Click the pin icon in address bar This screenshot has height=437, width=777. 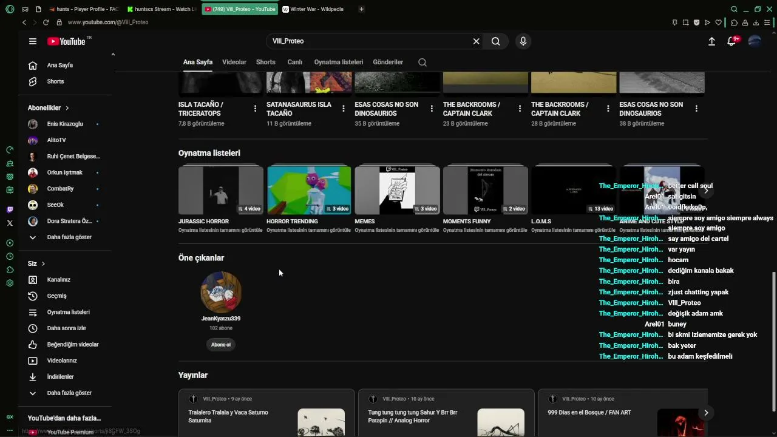pos(674,22)
